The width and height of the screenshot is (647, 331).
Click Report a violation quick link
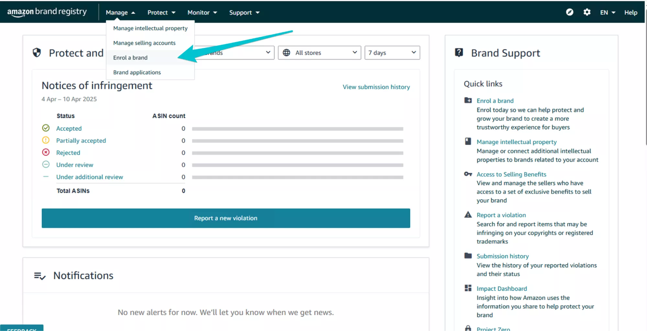pyautogui.click(x=501, y=215)
